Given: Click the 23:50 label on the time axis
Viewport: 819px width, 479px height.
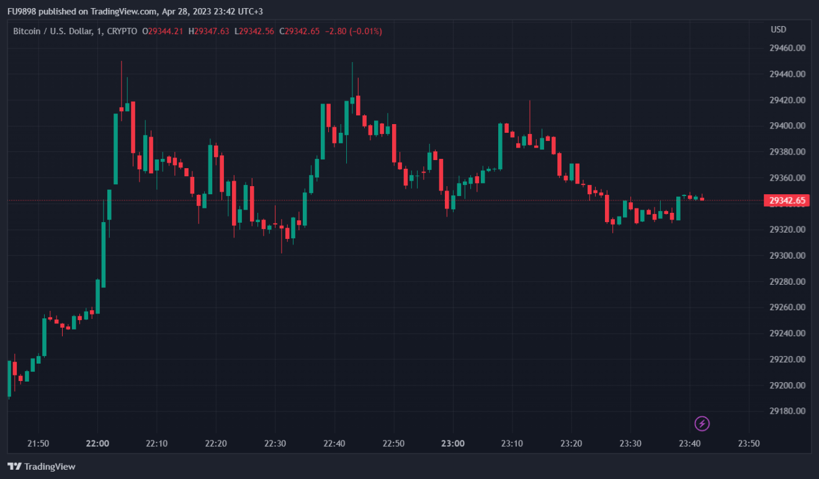Looking at the screenshot, I should point(748,444).
